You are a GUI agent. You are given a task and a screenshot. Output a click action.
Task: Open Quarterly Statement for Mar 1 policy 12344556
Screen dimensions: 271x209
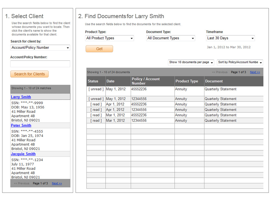click(220, 121)
